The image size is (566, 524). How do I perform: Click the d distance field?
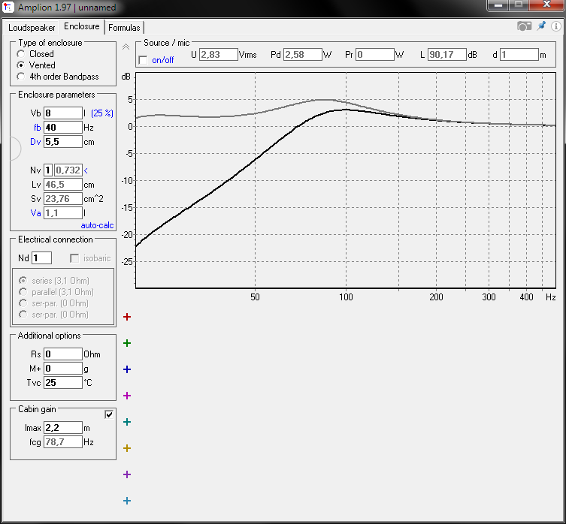point(519,55)
